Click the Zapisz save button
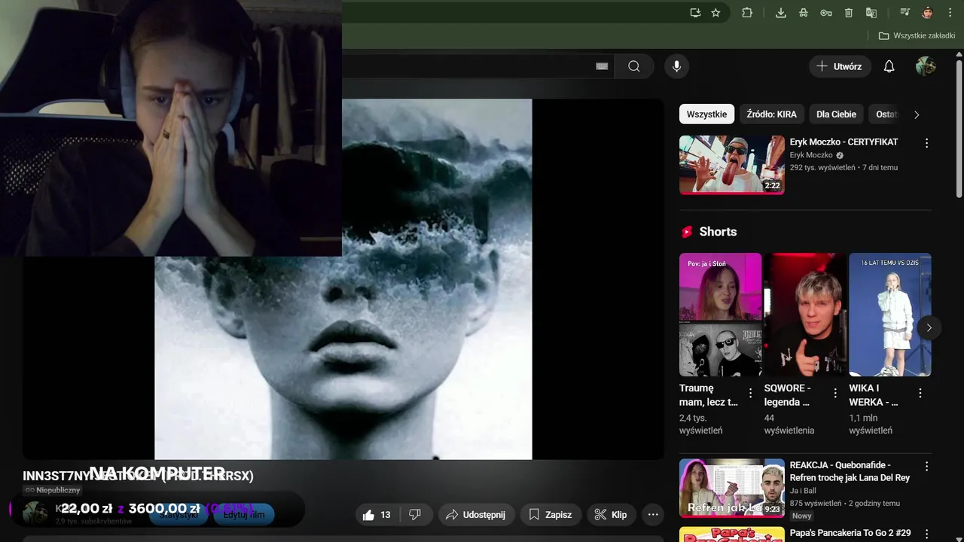The image size is (964, 542). pos(551,515)
